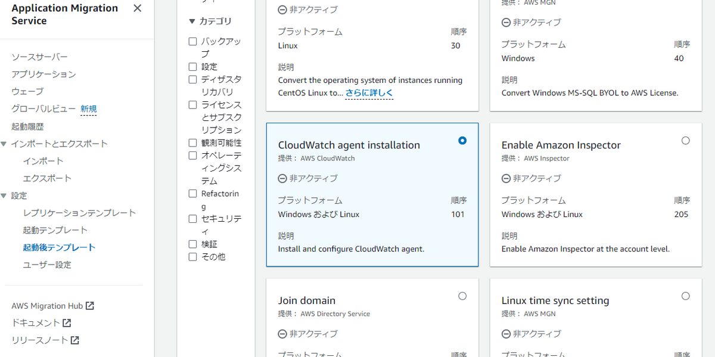Screen dimensions: 715x357
Task: Click Join domain card title
Action: (x=307, y=300)
